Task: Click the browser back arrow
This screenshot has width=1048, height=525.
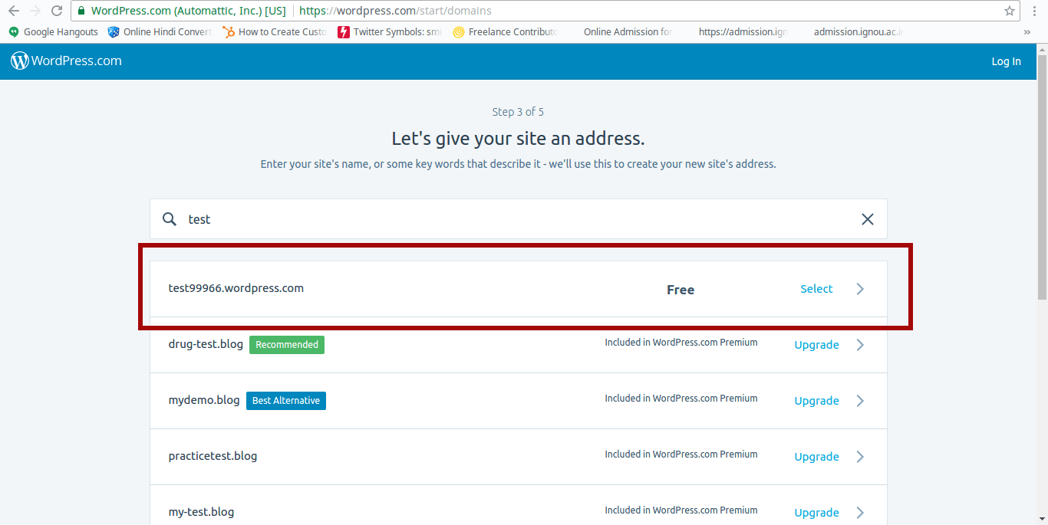Action: (14, 11)
